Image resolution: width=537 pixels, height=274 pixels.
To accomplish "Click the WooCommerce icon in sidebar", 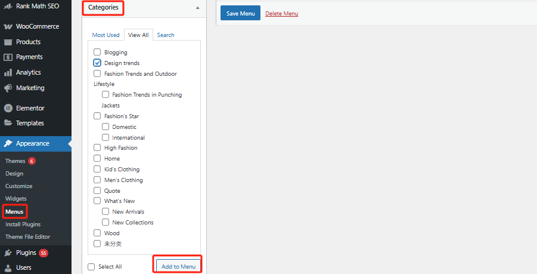I will tap(8, 27).
